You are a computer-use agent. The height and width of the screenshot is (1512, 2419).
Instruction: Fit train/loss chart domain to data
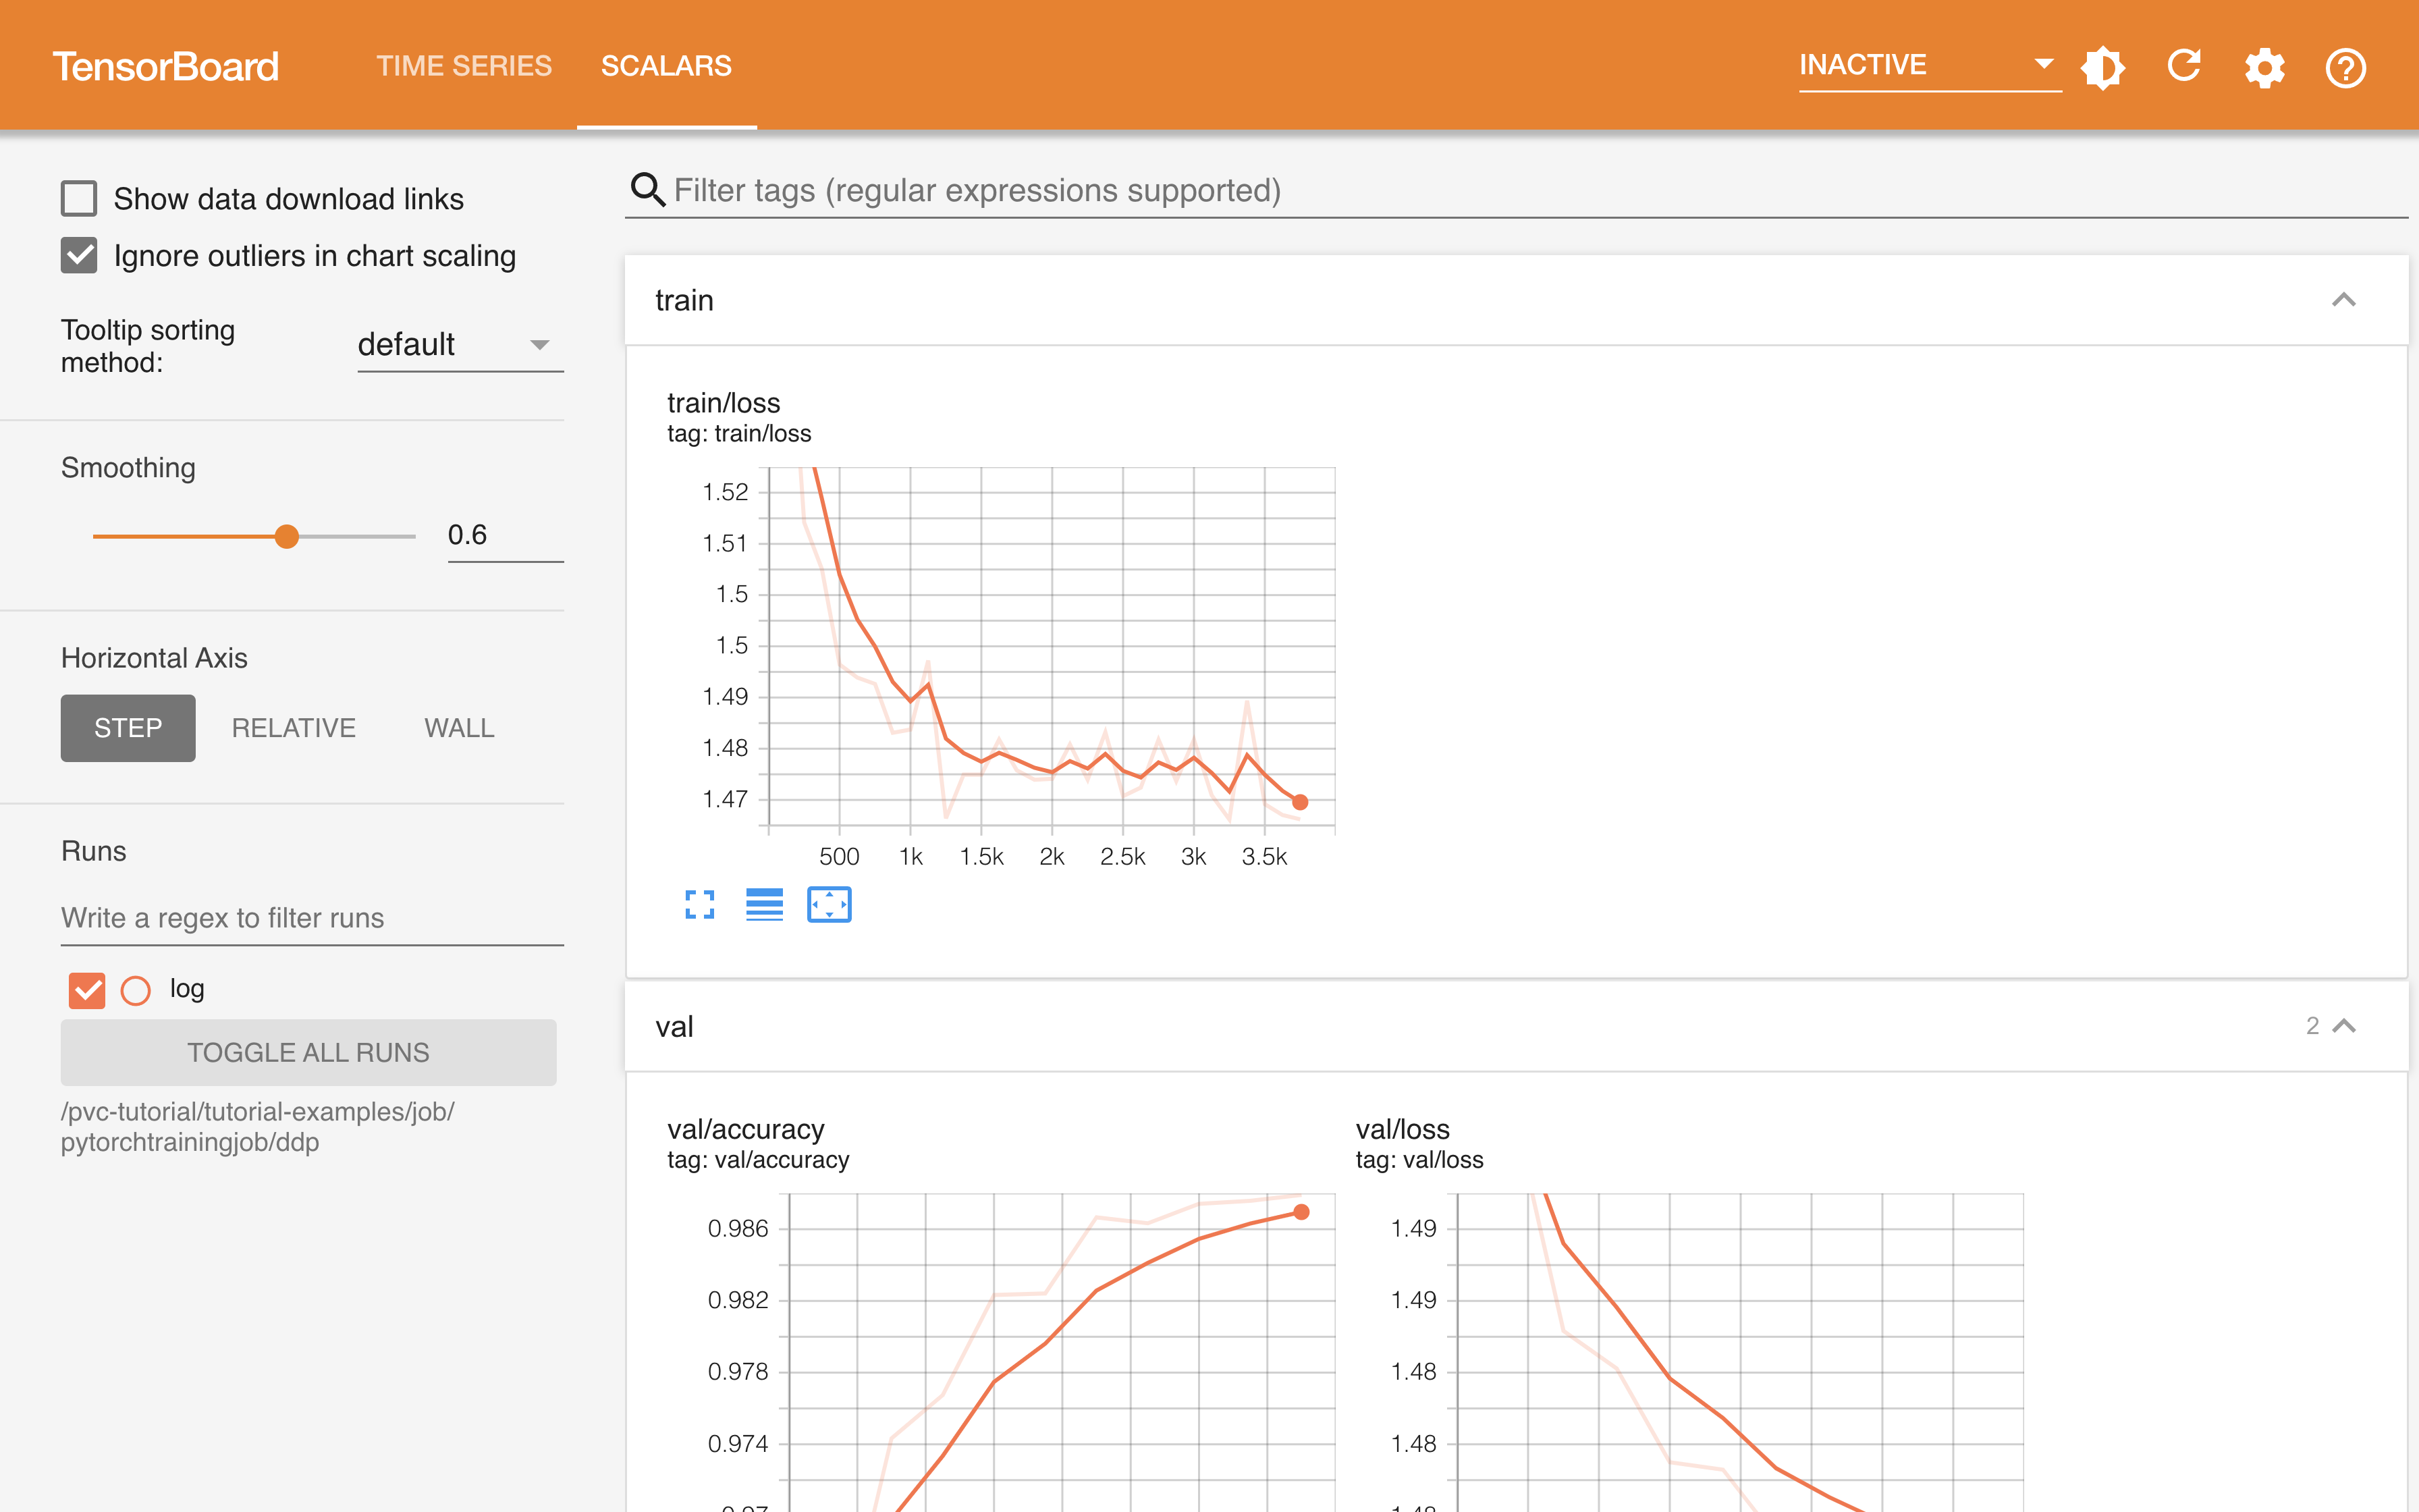click(829, 904)
